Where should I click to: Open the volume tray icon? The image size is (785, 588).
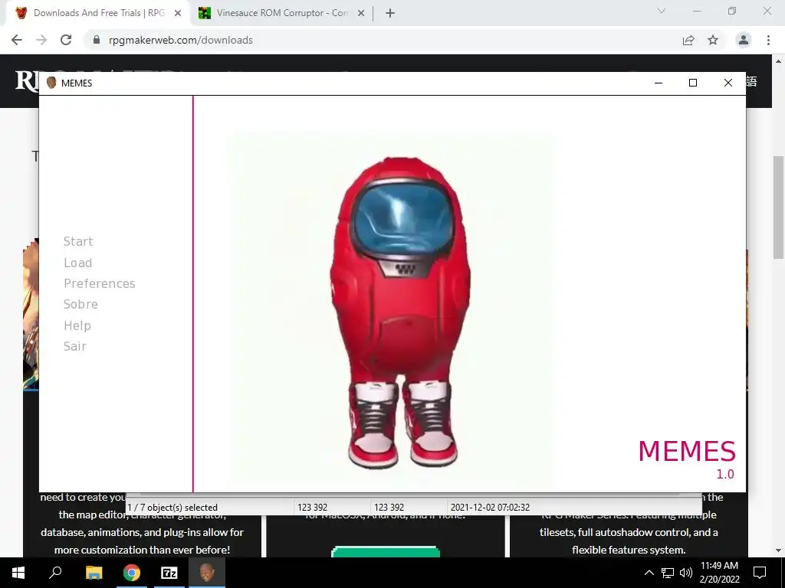point(685,573)
